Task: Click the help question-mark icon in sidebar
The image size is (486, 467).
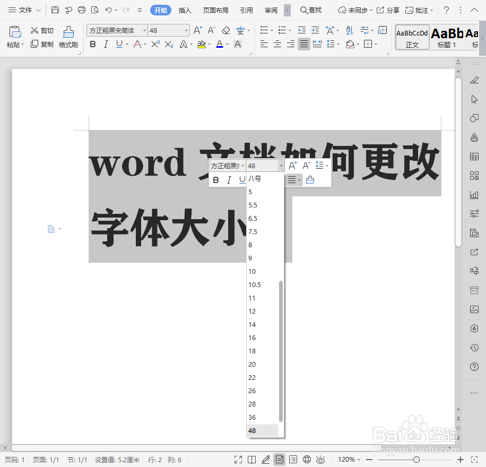Action: coord(474,367)
